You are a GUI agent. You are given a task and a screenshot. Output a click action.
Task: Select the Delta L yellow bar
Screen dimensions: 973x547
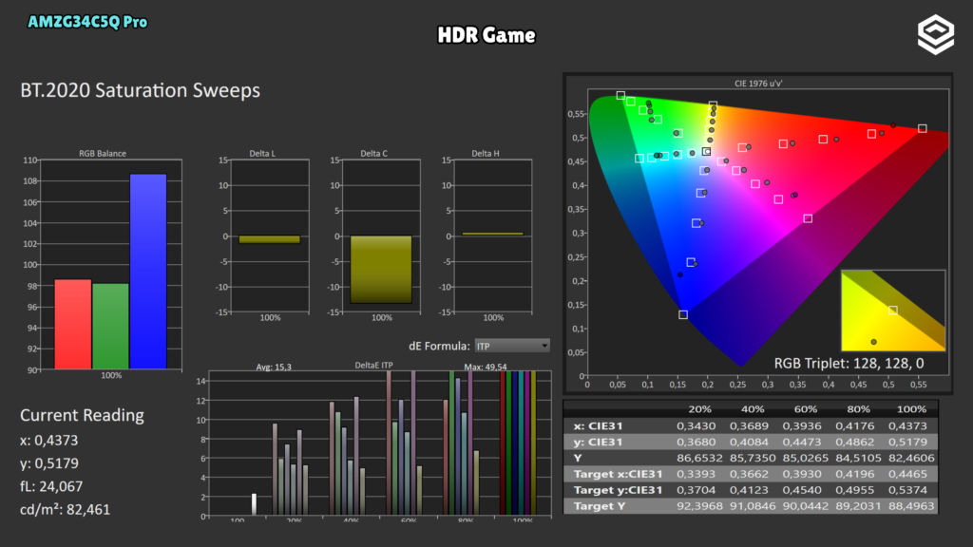[x=269, y=239]
